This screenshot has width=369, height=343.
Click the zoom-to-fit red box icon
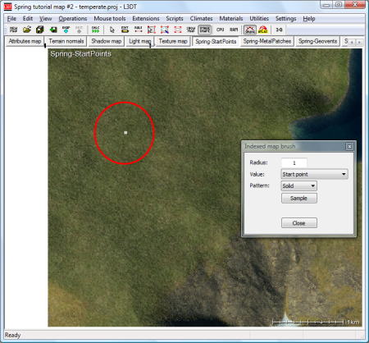(x=178, y=30)
